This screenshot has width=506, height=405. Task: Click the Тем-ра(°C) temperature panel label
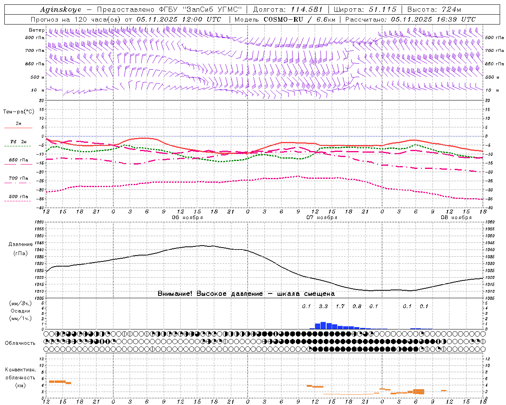(19, 112)
